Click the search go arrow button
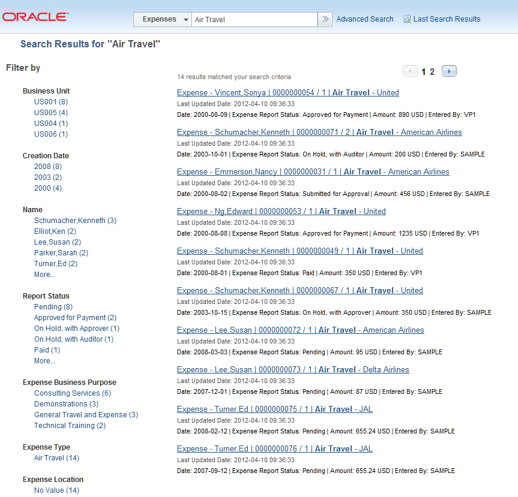Viewport: 518px width, 497px height. coord(325,19)
